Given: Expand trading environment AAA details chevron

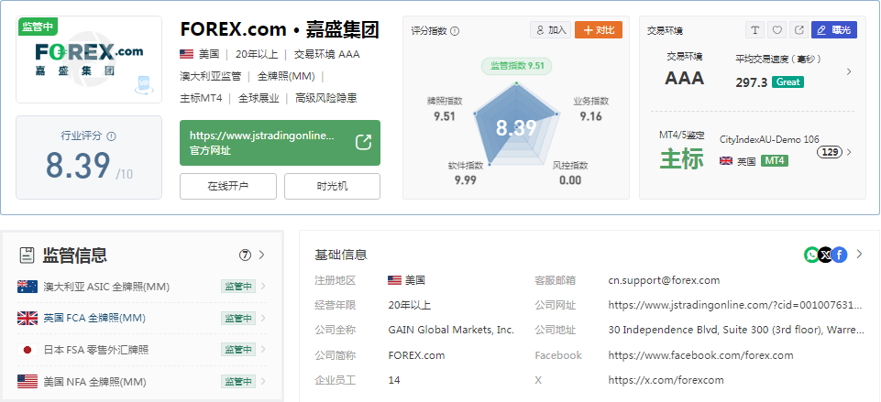Looking at the screenshot, I should 849,71.
